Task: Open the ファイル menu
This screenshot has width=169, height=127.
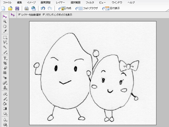Action: (7, 2)
